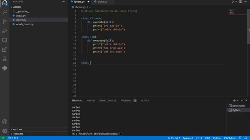Switch to the OUTPUT panel tab
This screenshot has height=140, width=250.
(145, 100)
